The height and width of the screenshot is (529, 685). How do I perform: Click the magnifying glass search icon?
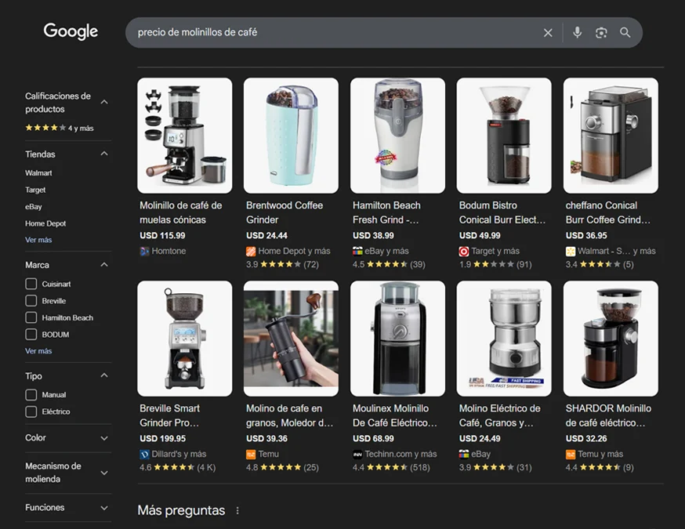[x=625, y=33]
